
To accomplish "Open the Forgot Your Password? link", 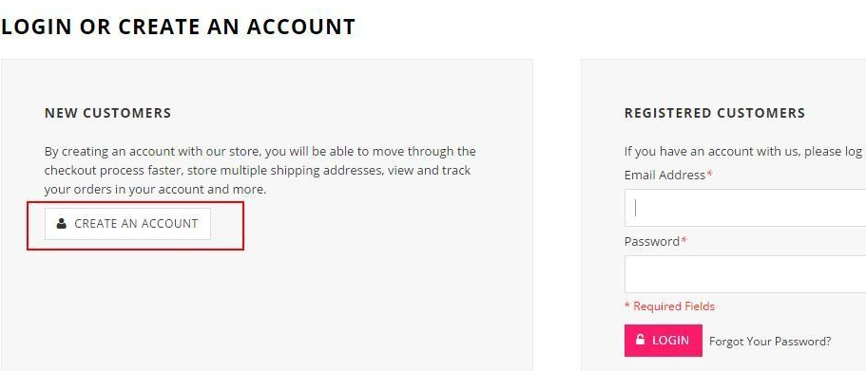I will coord(770,342).
